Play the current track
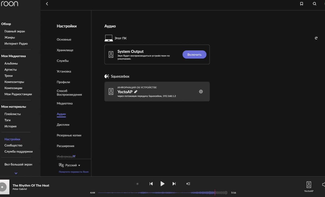The width and height of the screenshot is (325, 197). click(162, 184)
